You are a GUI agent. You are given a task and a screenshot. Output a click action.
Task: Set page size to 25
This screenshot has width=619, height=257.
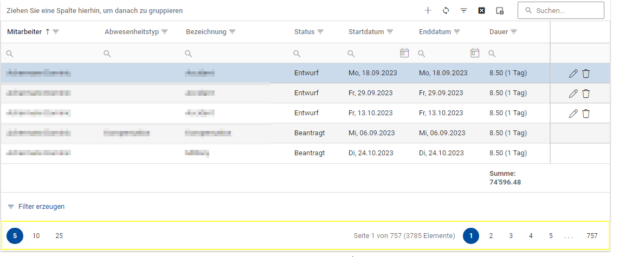59,236
